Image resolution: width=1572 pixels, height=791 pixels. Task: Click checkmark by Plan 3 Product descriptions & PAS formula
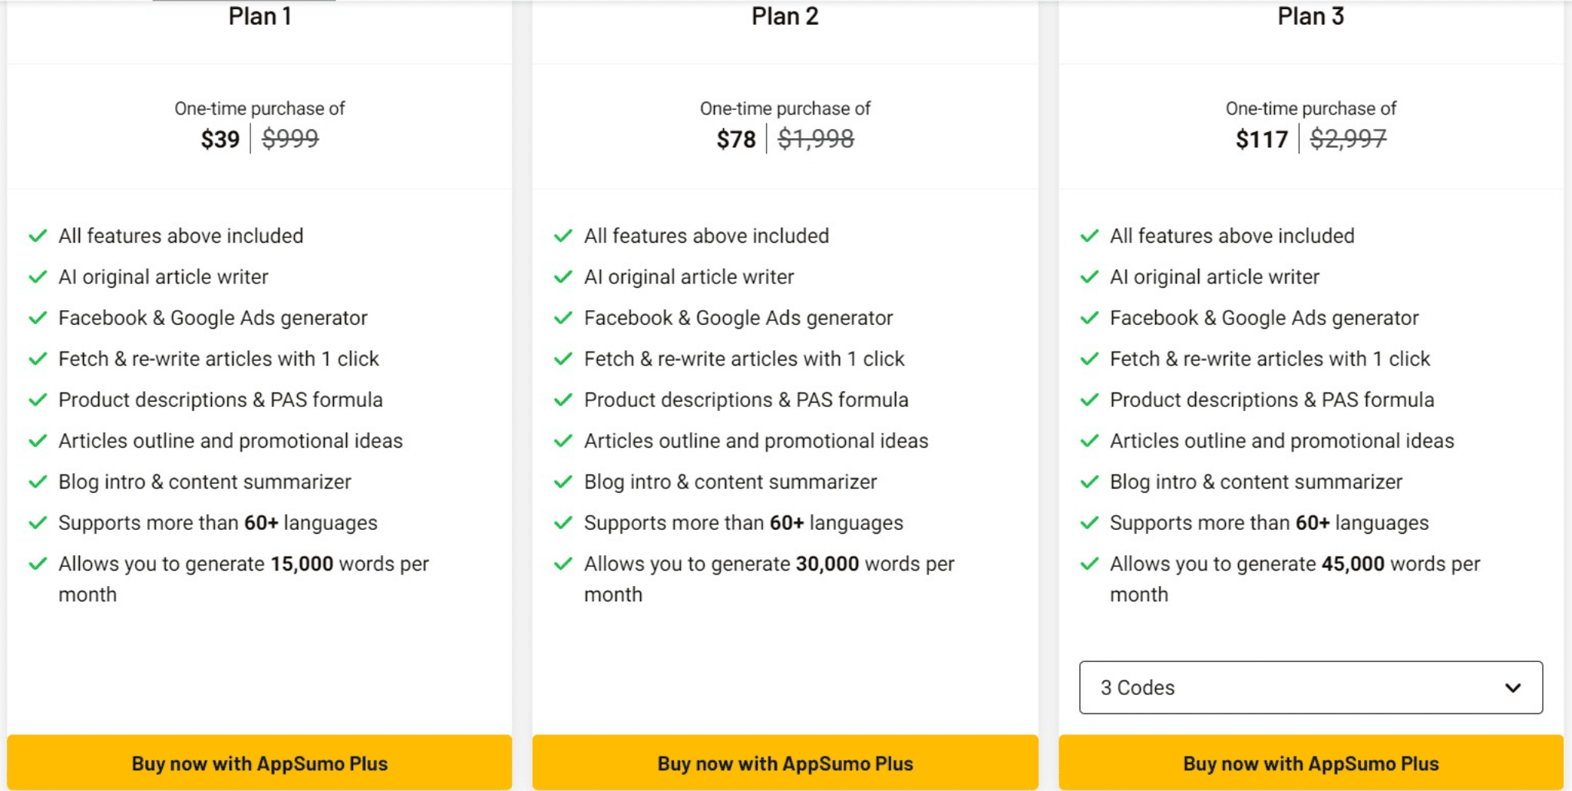pos(1089,400)
